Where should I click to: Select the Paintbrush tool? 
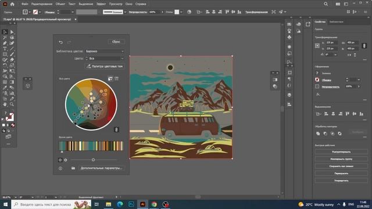pos(12,54)
